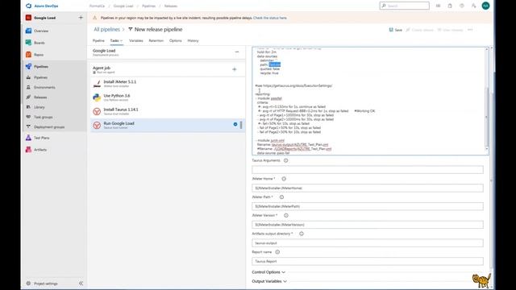Expand Output Variables section
Screen dimensions: 516x290
[269, 281]
